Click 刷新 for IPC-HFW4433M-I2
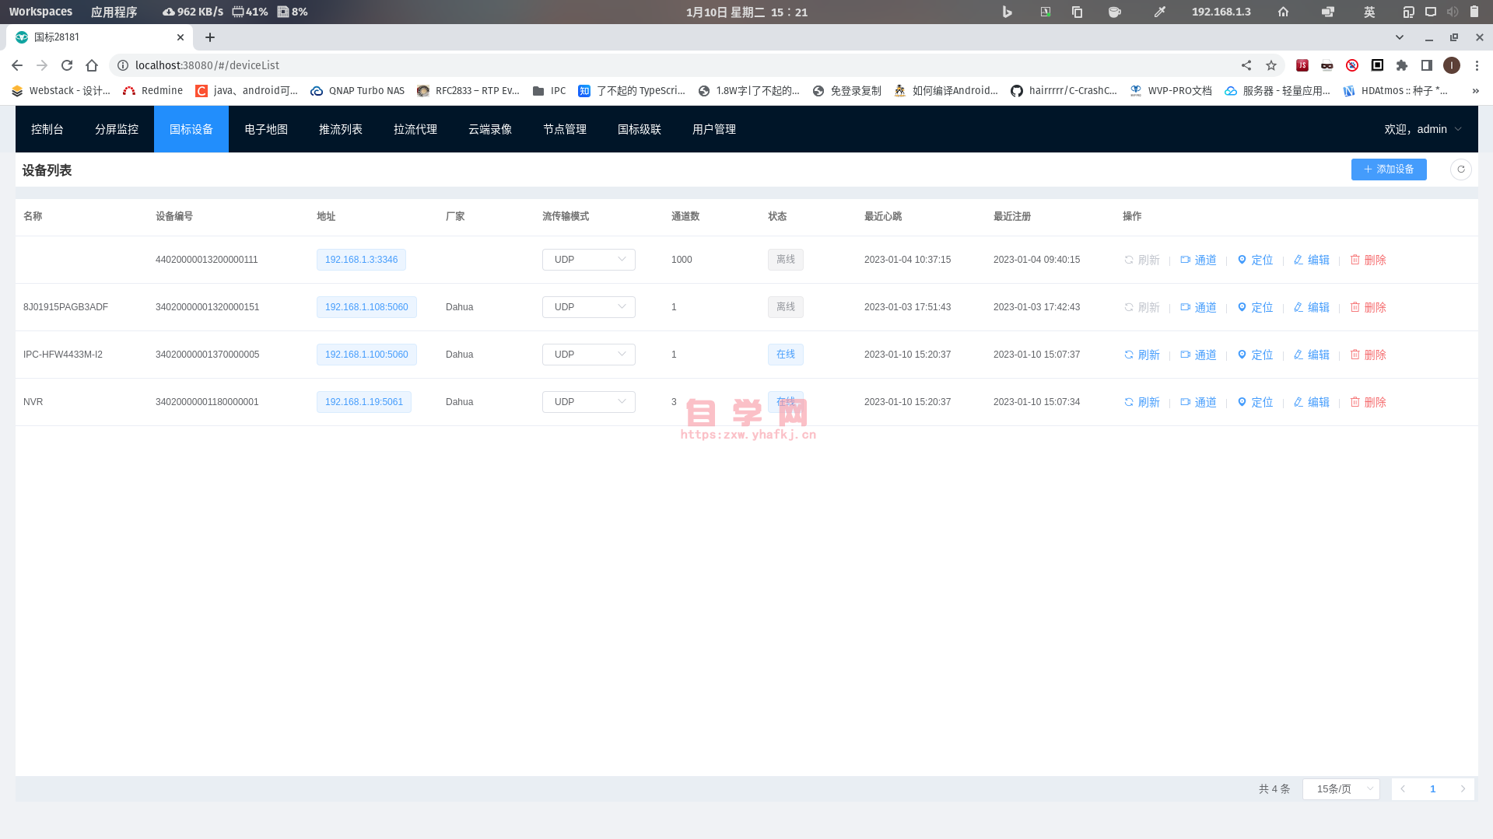Screen dimensions: 1493x839 click(1141, 355)
